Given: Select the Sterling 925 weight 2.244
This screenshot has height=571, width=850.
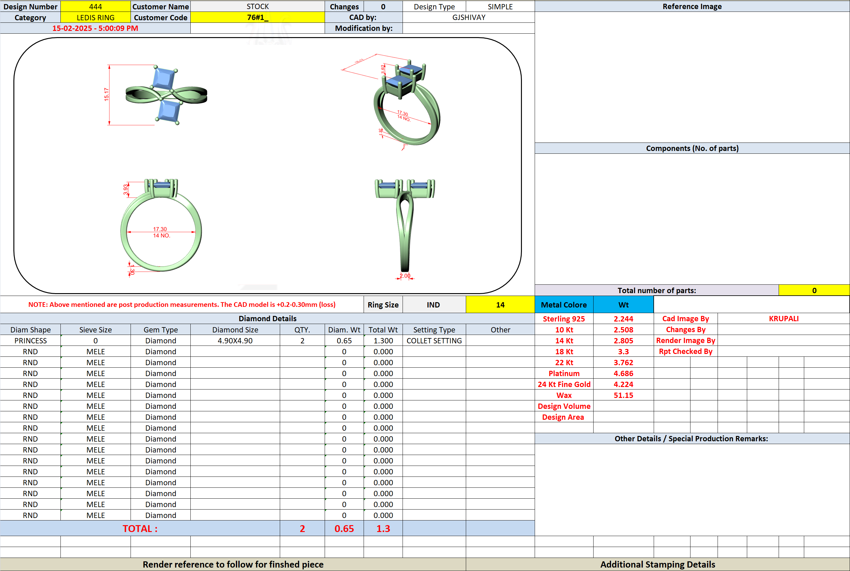Looking at the screenshot, I should pos(623,319).
